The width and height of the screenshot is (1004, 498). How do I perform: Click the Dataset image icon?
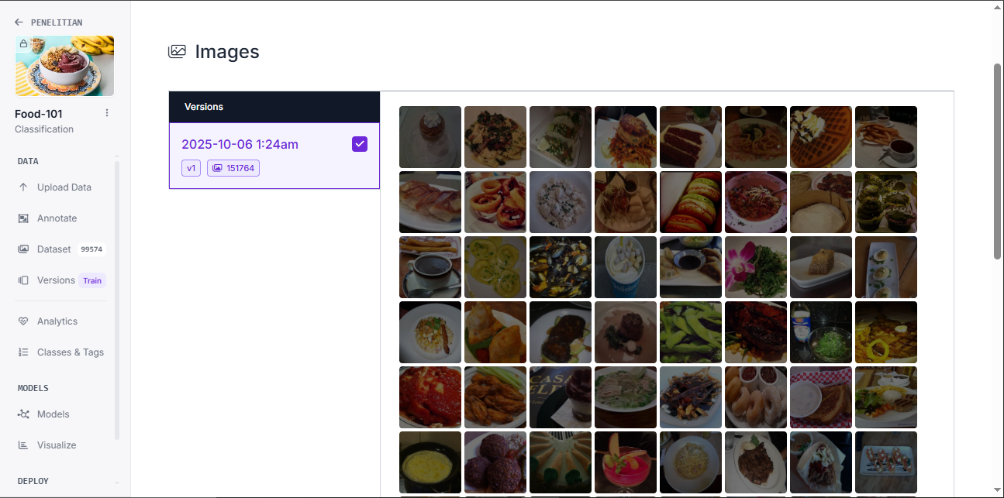23,249
